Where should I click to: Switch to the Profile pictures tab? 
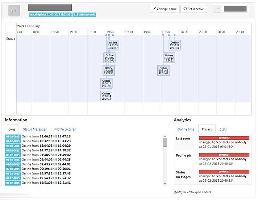(x=65, y=129)
